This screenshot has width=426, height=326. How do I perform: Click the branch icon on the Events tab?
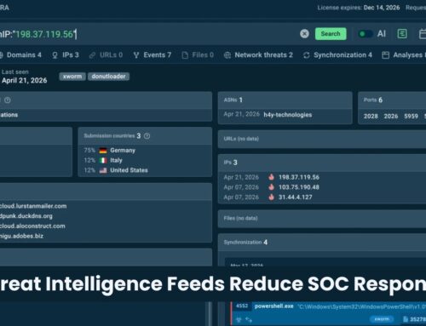tap(136, 55)
